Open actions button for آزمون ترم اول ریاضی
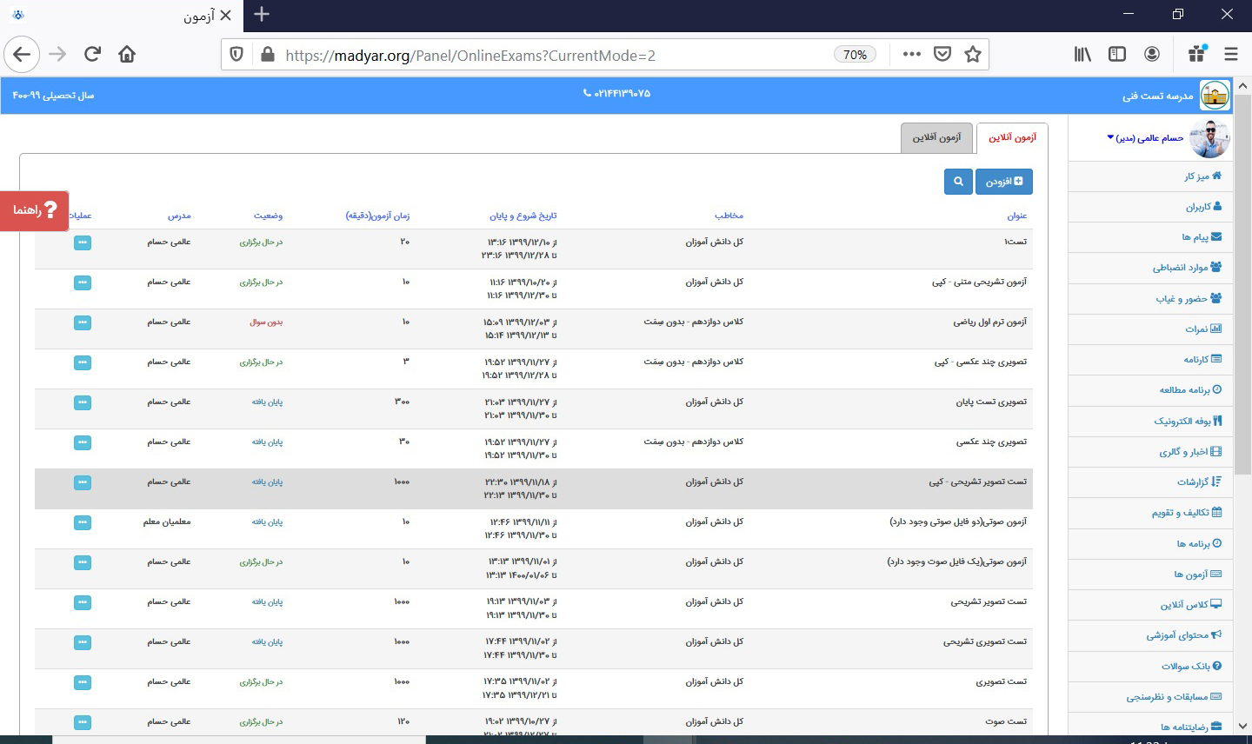Image resolution: width=1252 pixels, height=744 pixels. coord(83,322)
